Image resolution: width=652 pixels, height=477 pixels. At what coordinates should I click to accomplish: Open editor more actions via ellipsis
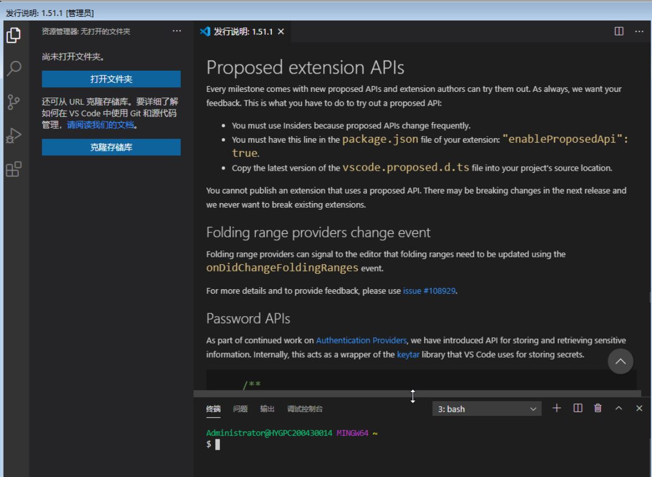[x=639, y=33]
